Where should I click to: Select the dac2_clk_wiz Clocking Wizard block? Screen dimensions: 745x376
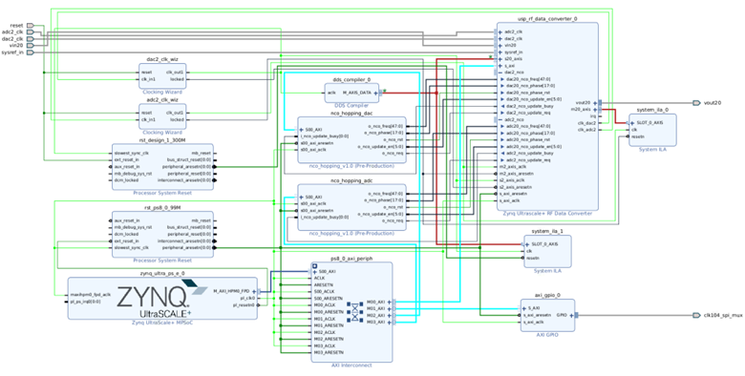(162, 76)
